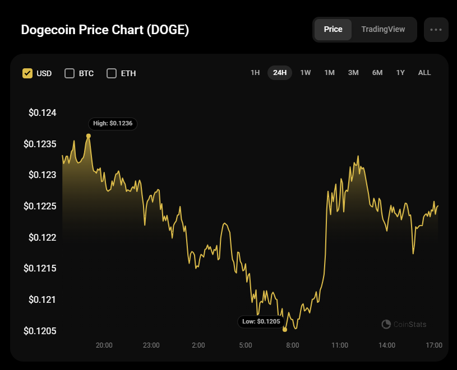Image resolution: width=457 pixels, height=370 pixels.
Task: Click the Low $0.1205 price label
Action: pyautogui.click(x=262, y=321)
